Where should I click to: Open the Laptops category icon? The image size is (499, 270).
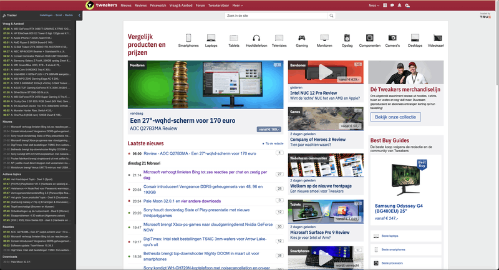211,38
